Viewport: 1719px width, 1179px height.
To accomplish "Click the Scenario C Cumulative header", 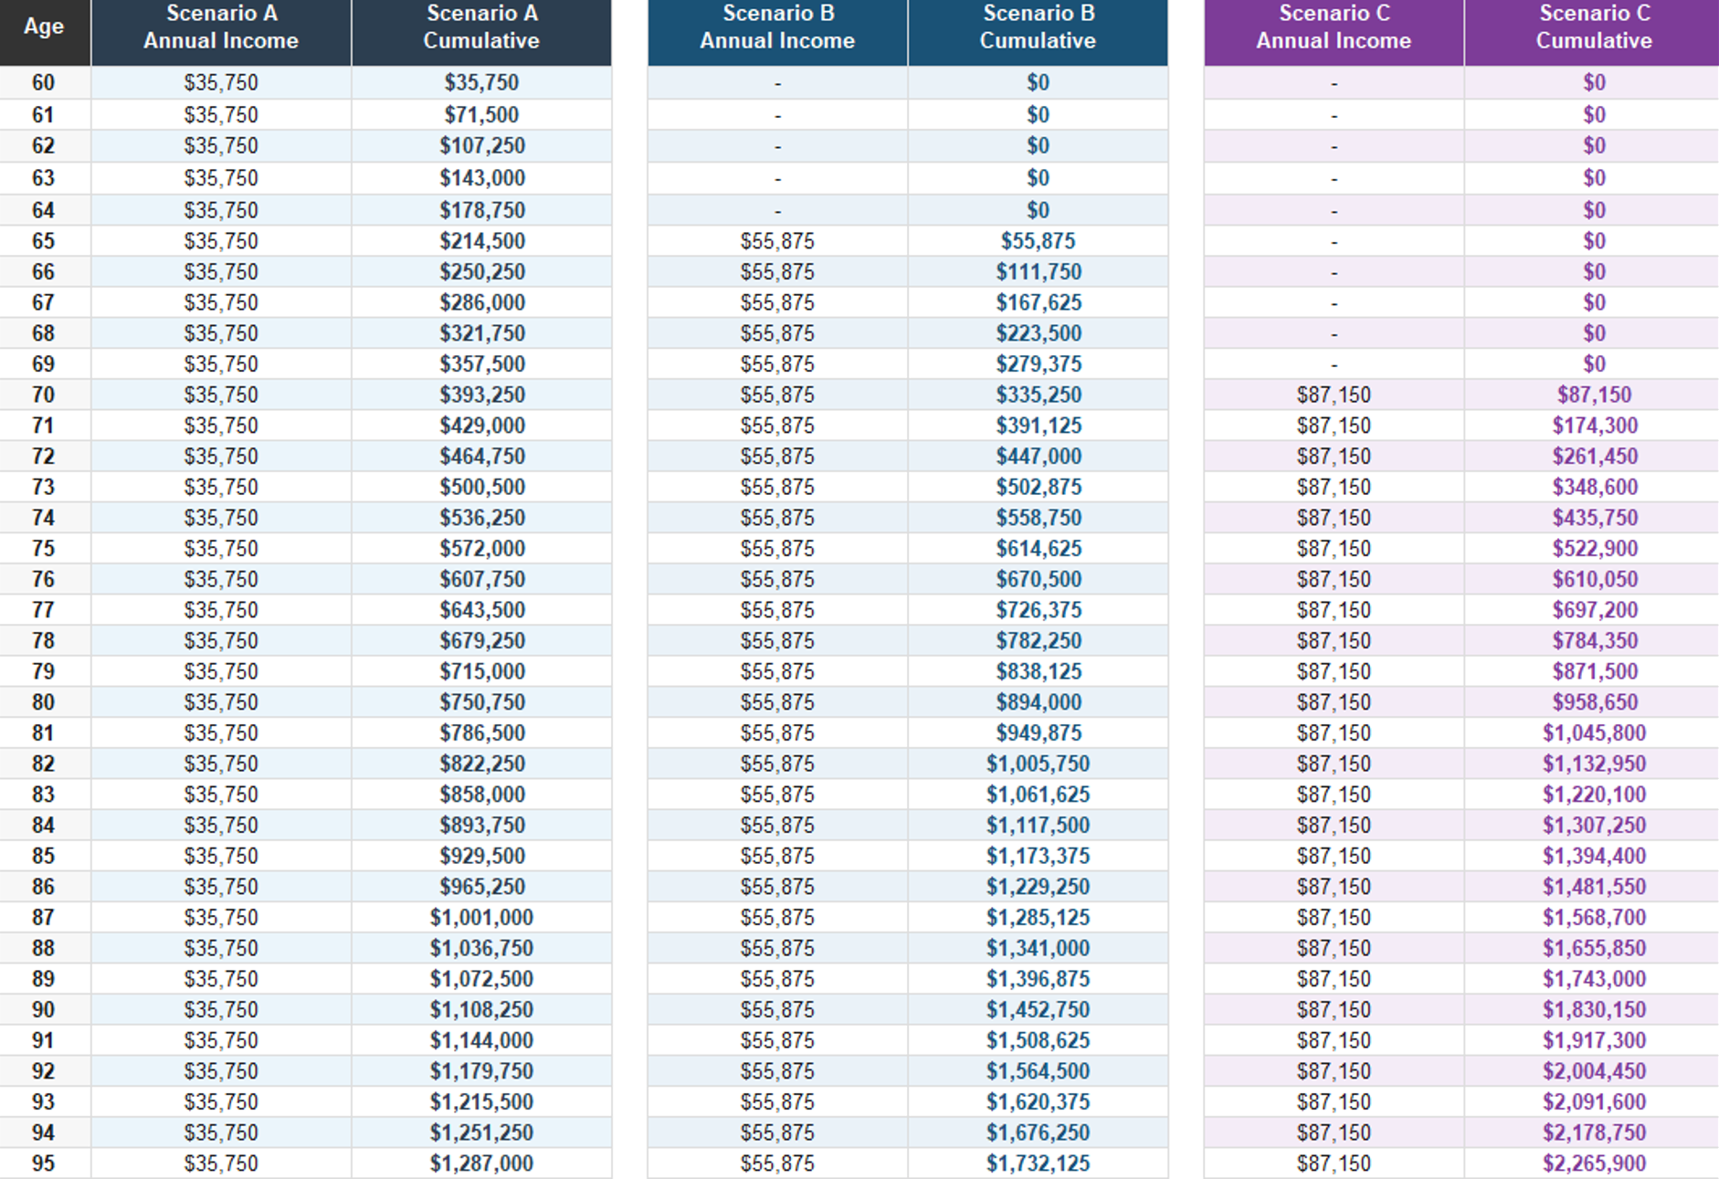I will point(1594,27).
